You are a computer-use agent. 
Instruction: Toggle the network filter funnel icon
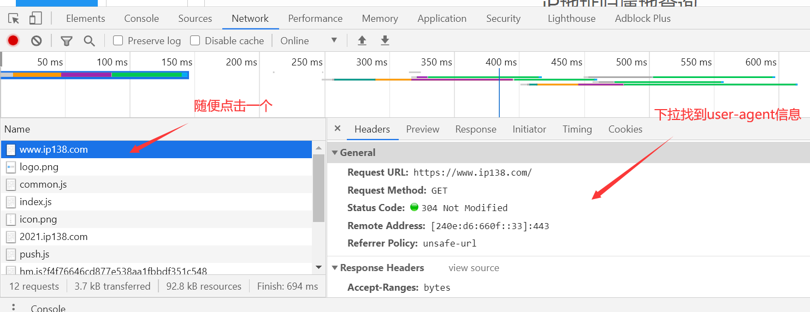(x=67, y=40)
